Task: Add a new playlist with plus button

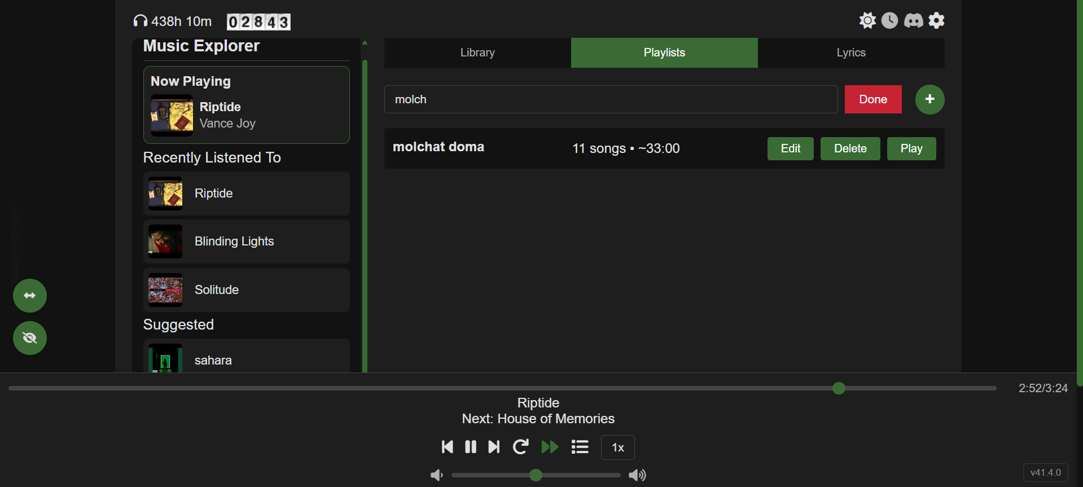Action: click(x=930, y=99)
